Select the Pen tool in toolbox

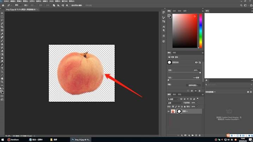tap(2, 65)
